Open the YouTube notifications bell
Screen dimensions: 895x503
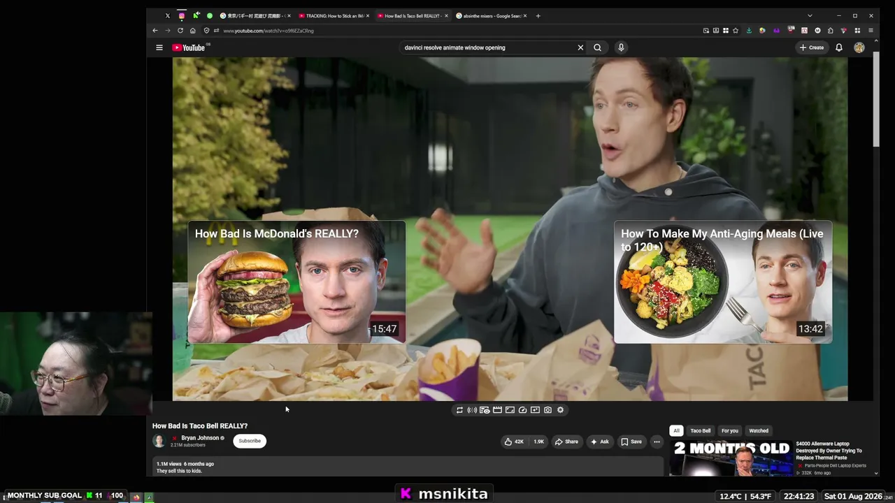(x=839, y=48)
